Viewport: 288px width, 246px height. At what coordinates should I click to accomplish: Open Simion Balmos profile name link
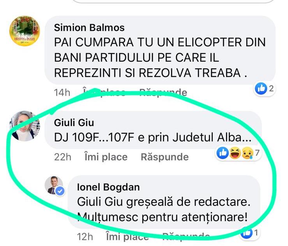89,28
